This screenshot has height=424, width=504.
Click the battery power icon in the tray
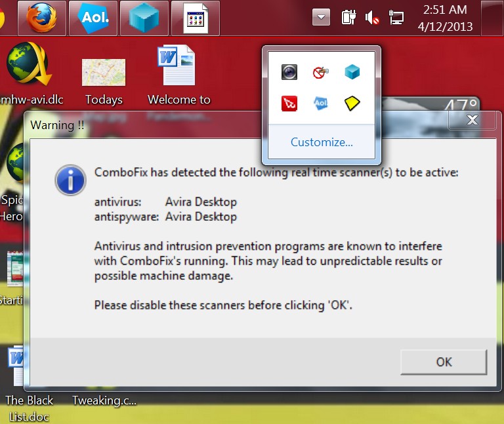pos(348,17)
